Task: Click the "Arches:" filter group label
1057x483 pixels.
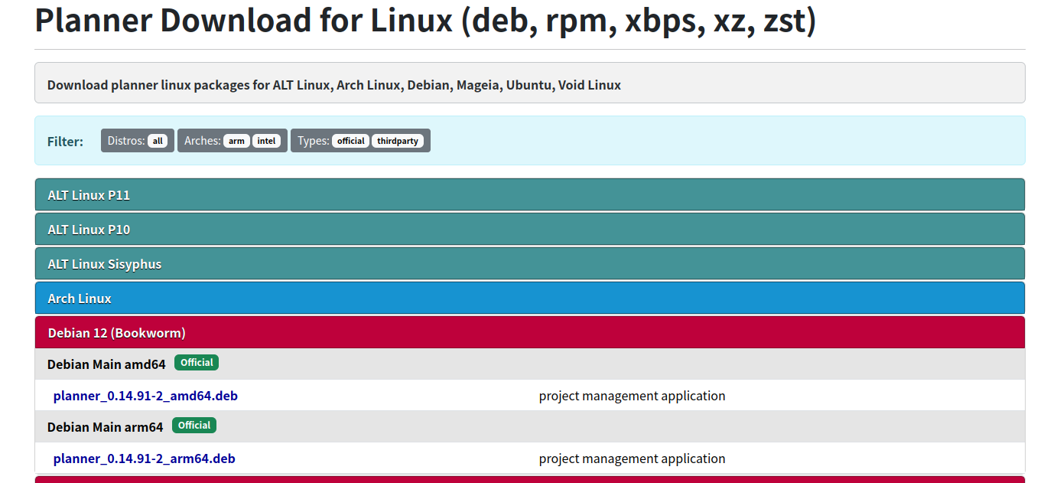Action: point(203,141)
